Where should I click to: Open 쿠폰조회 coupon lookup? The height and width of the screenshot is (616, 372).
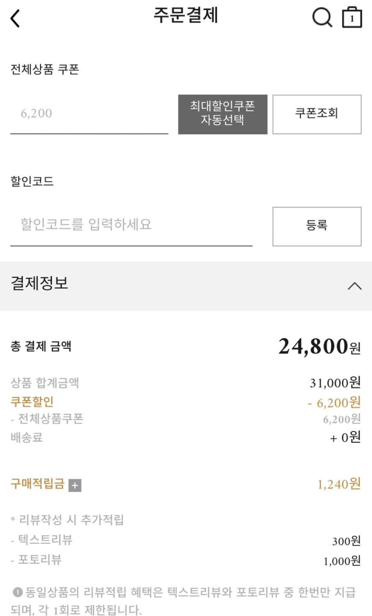317,114
